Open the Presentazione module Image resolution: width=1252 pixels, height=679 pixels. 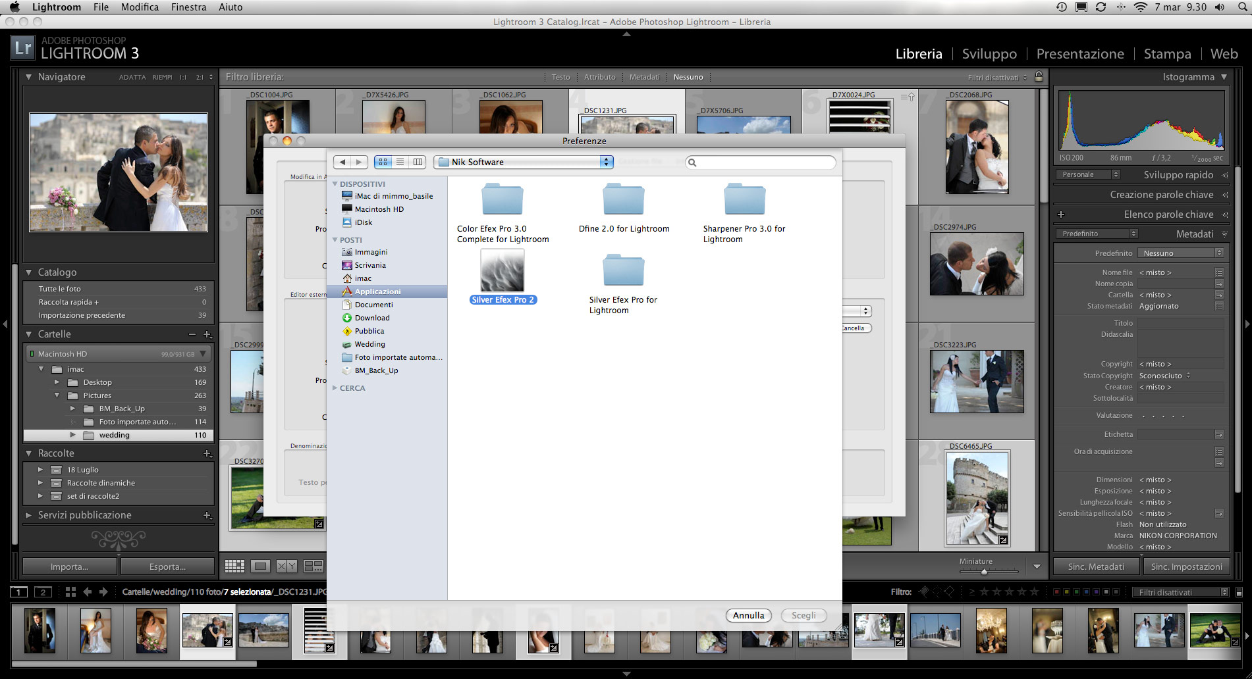click(x=1080, y=54)
